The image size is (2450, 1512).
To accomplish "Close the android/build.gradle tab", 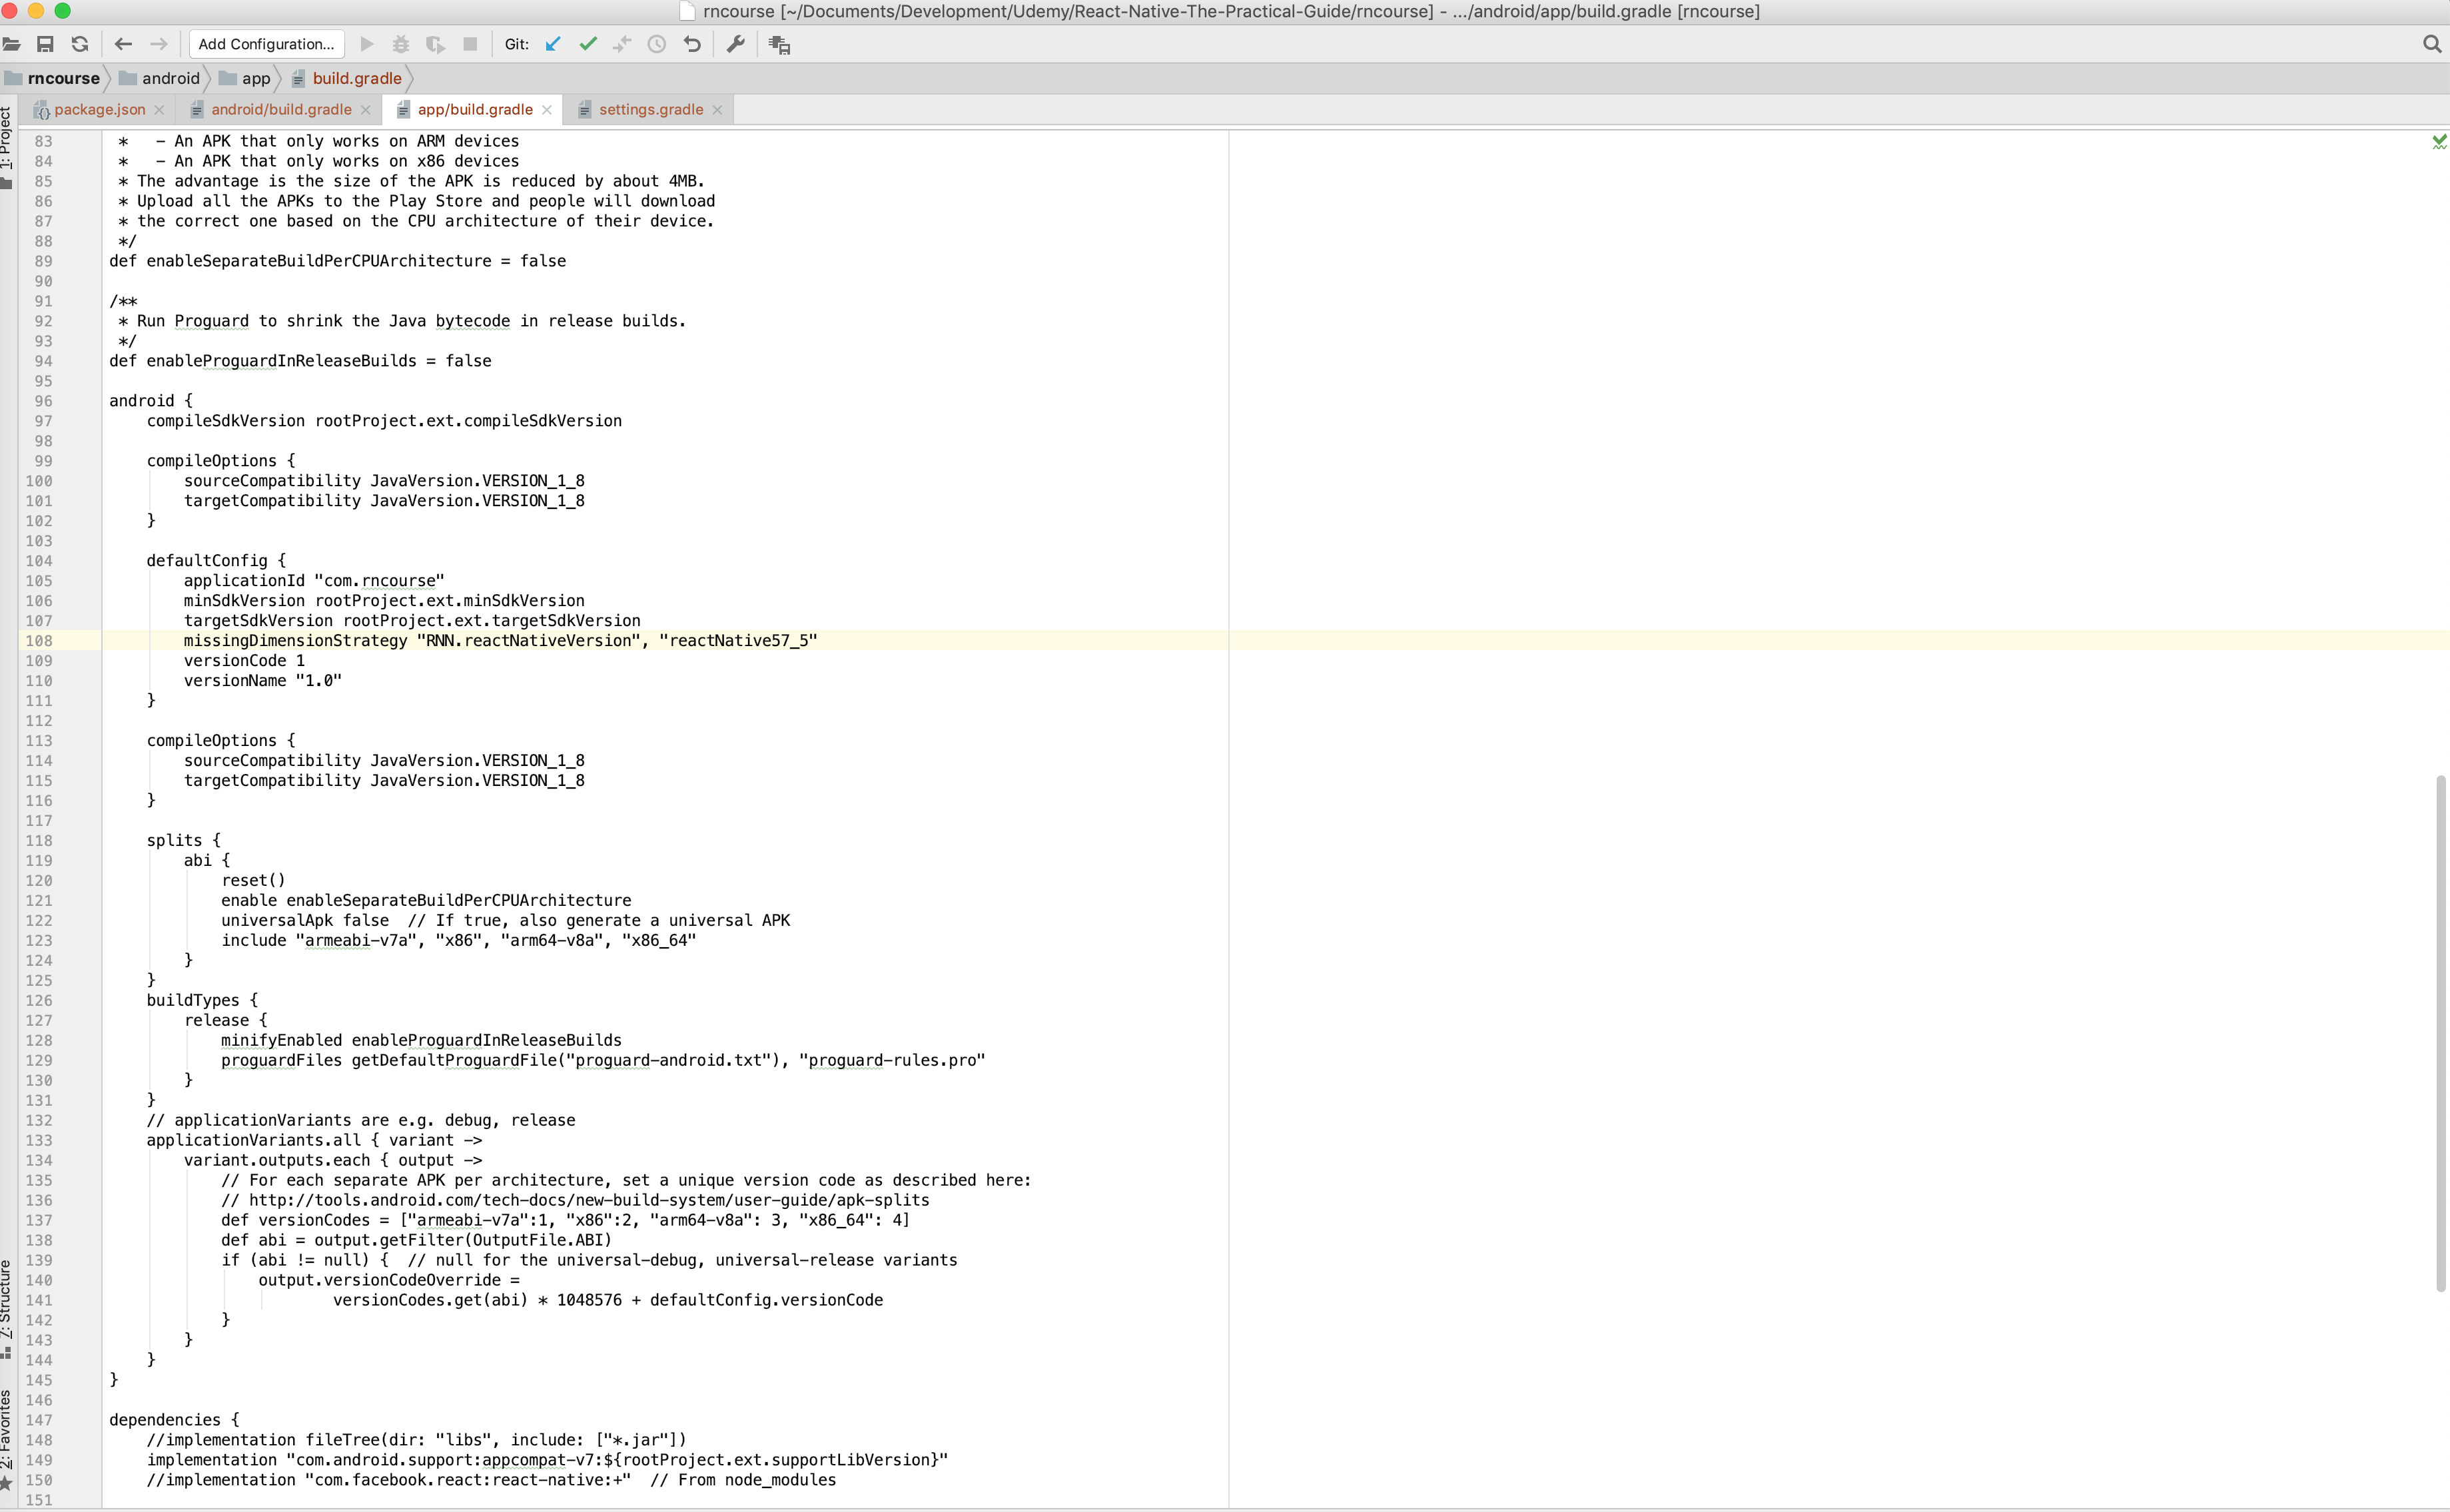I will pos(366,110).
